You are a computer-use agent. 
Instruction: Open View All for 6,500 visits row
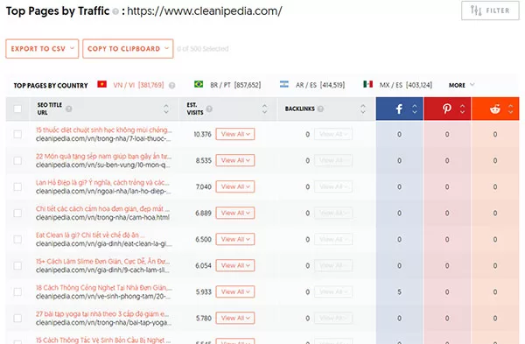(235, 239)
